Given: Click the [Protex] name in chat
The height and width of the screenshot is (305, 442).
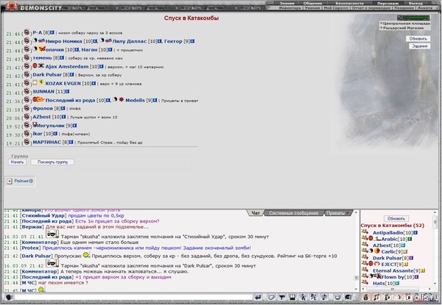Looking at the screenshot, I should (30, 248).
